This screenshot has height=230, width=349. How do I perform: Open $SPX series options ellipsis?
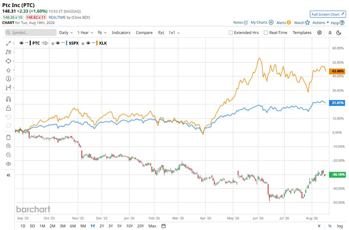click(x=63, y=43)
